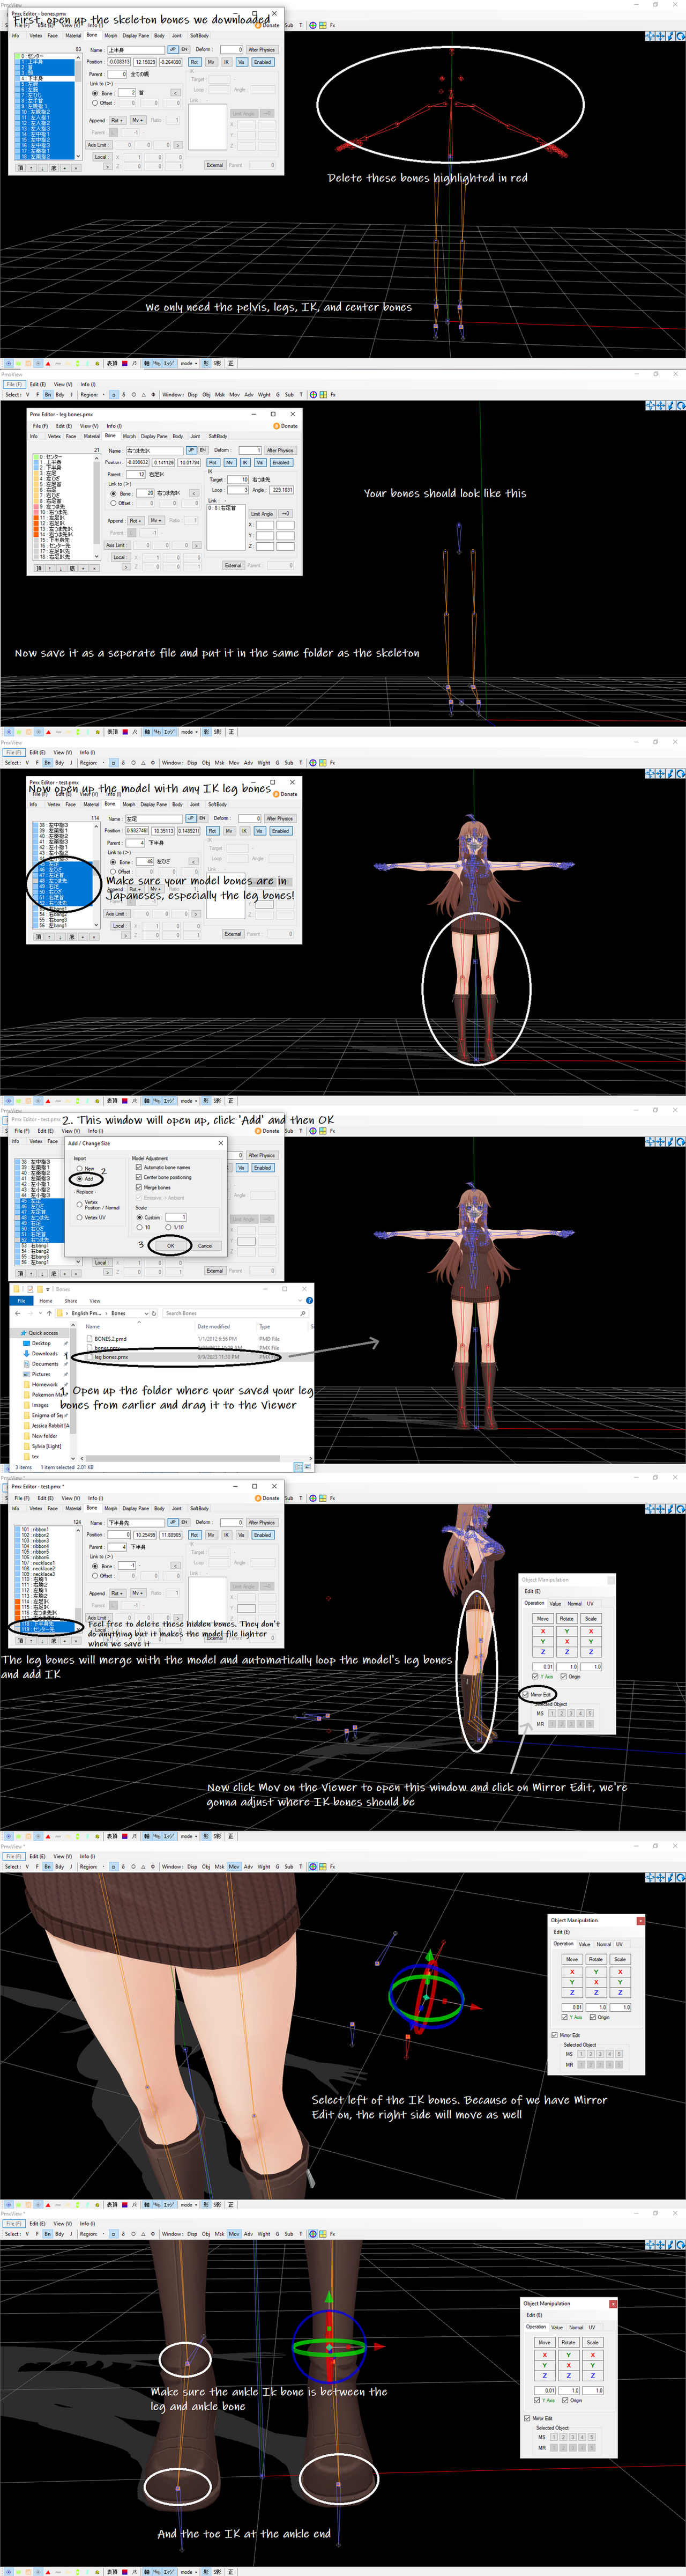Screen dimensions: 686x2576
Task: Click the ↑ move up button under the leg bones.pmx list
Action: (x=49, y=567)
